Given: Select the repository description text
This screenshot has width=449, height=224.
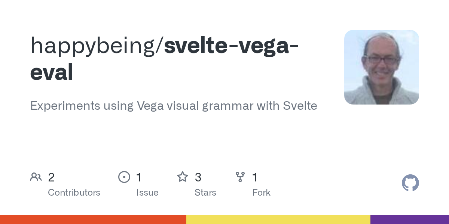Looking at the screenshot, I should click(174, 106).
